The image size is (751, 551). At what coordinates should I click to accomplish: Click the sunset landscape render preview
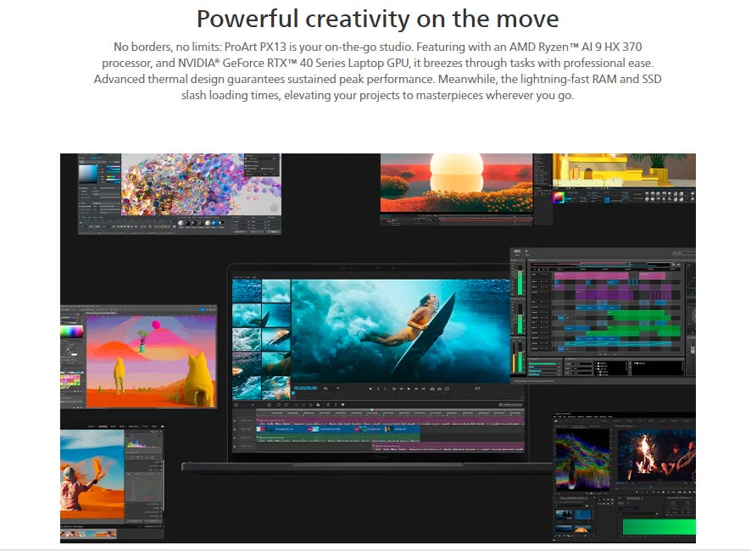(x=456, y=183)
